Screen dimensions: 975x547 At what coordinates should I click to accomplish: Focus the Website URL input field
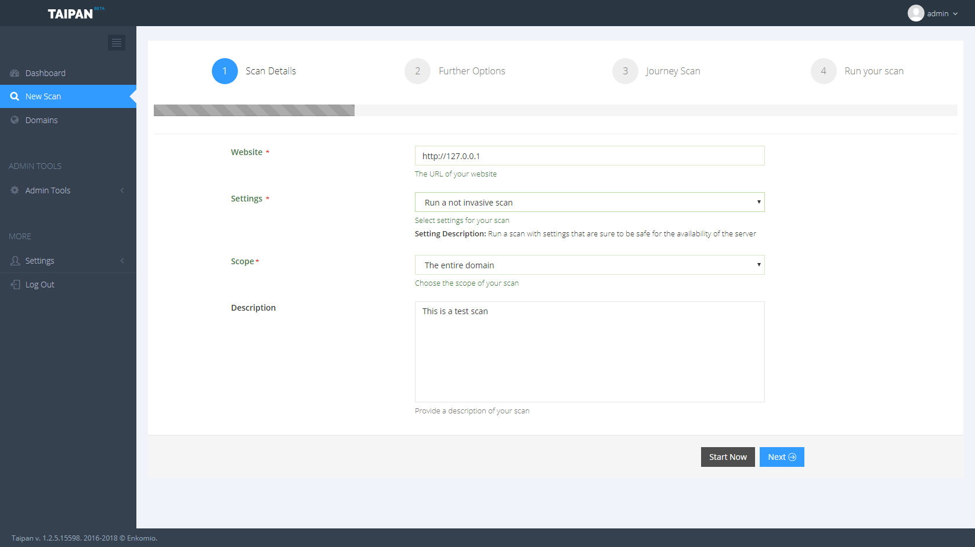click(x=589, y=156)
